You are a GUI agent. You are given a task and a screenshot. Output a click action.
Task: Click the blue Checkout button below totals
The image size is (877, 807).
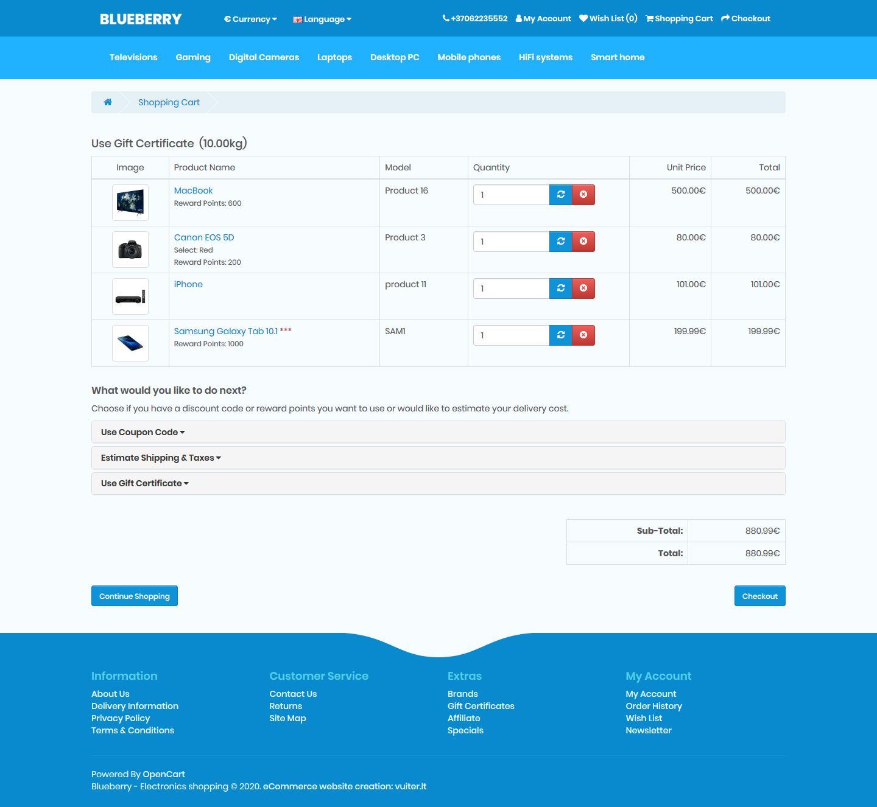coord(760,596)
